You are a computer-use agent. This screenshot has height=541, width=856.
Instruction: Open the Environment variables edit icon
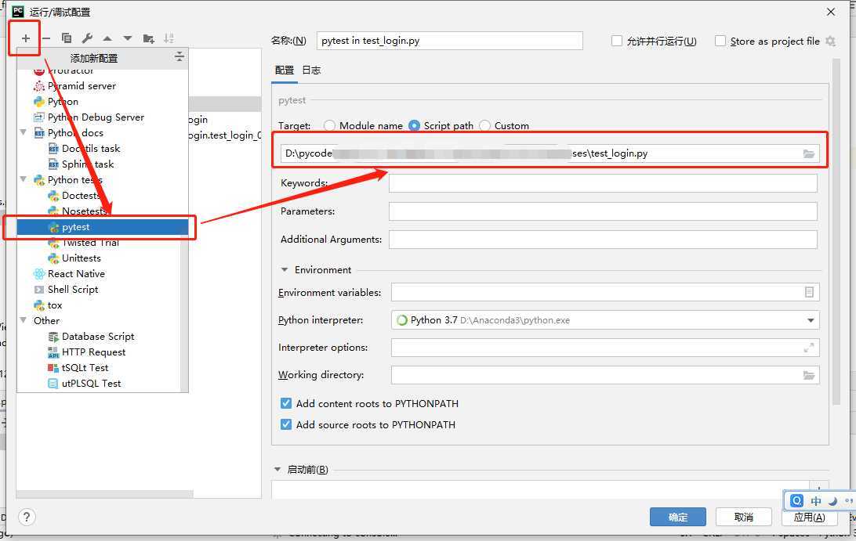809,292
